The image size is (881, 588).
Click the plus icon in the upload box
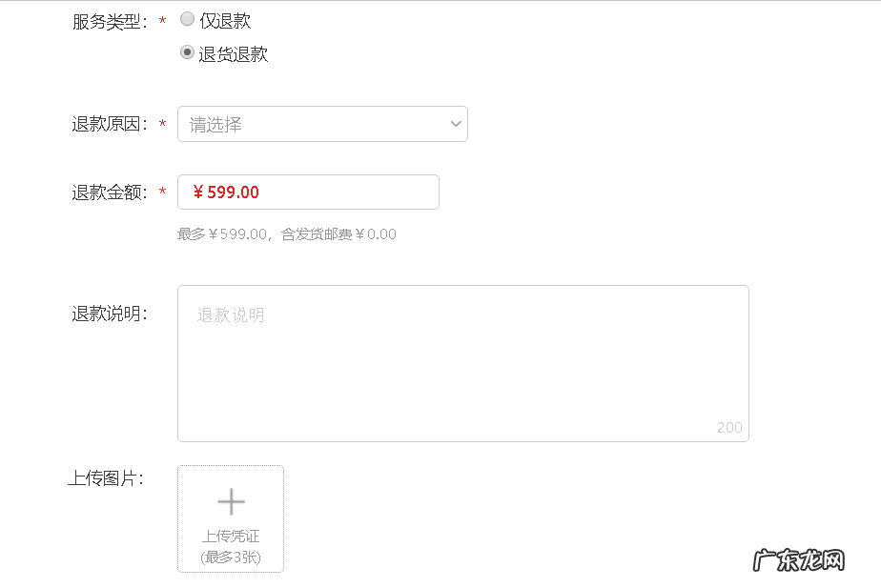(x=231, y=501)
